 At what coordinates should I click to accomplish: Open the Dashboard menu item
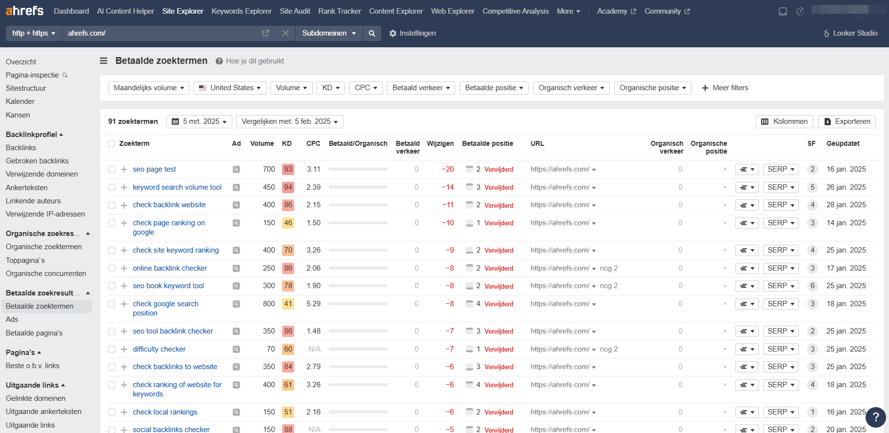(x=71, y=11)
